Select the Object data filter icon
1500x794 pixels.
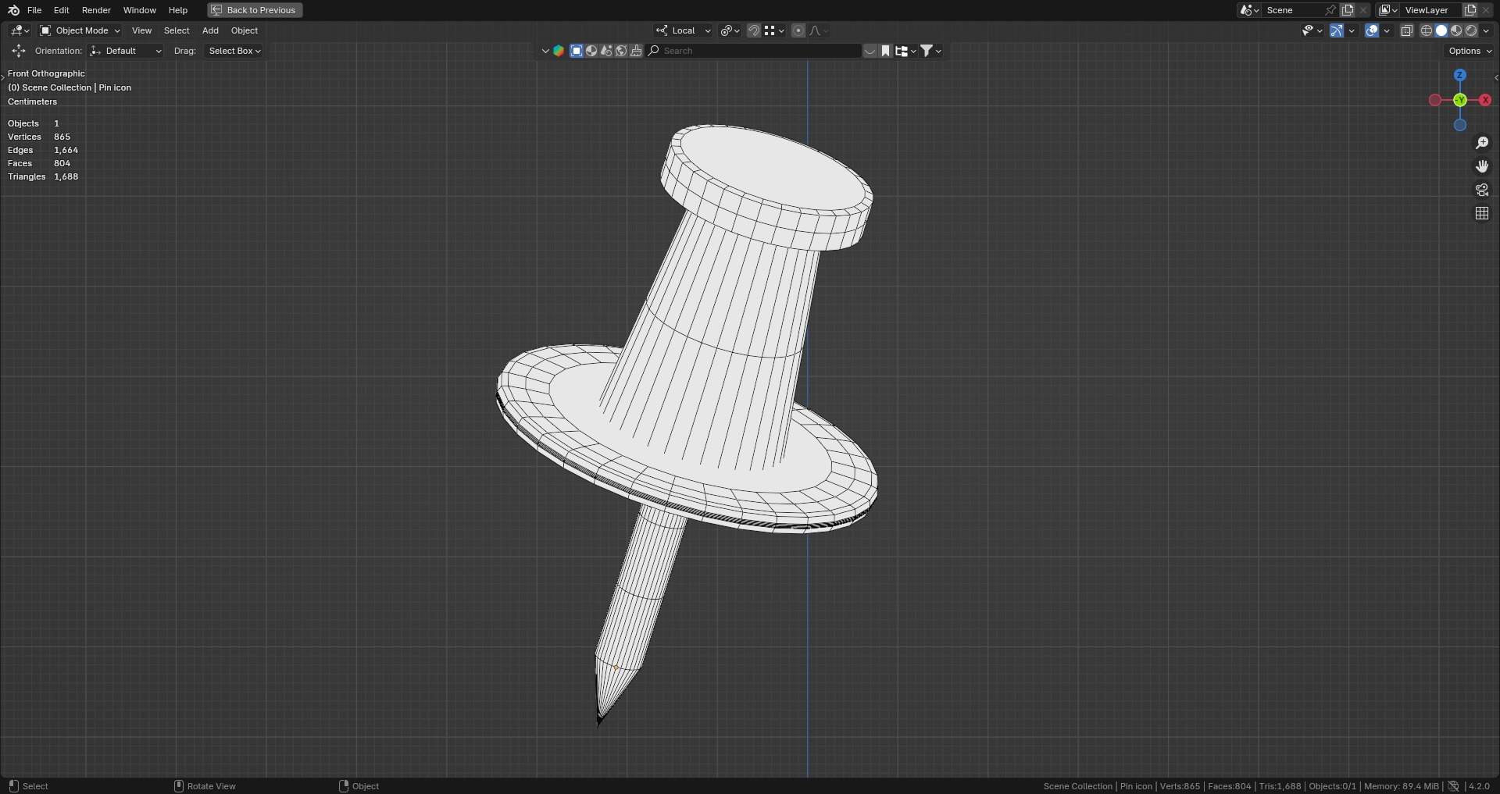tap(577, 51)
